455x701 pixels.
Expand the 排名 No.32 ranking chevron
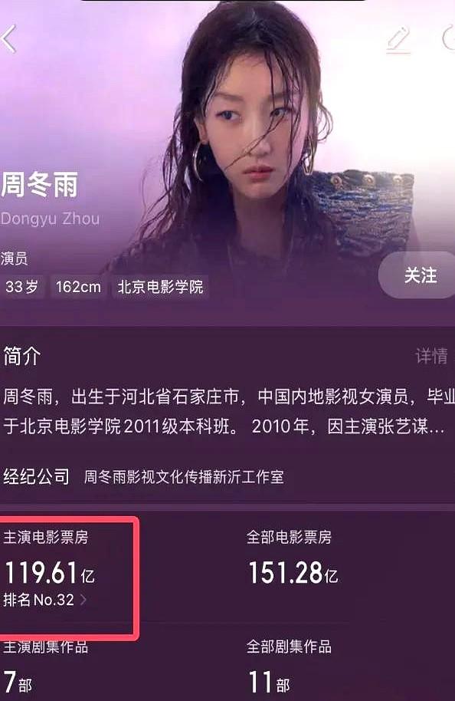pos(83,600)
